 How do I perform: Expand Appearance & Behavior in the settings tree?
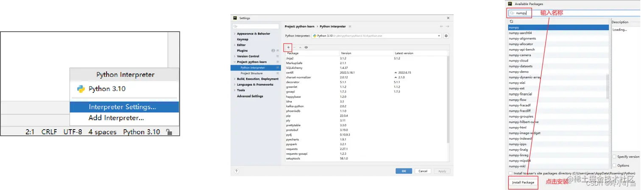click(x=234, y=34)
